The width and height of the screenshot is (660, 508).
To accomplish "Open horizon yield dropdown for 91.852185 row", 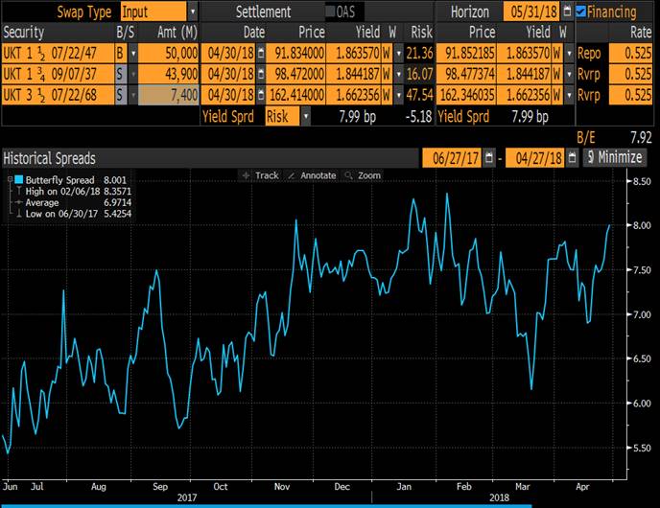I will click(569, 53).
